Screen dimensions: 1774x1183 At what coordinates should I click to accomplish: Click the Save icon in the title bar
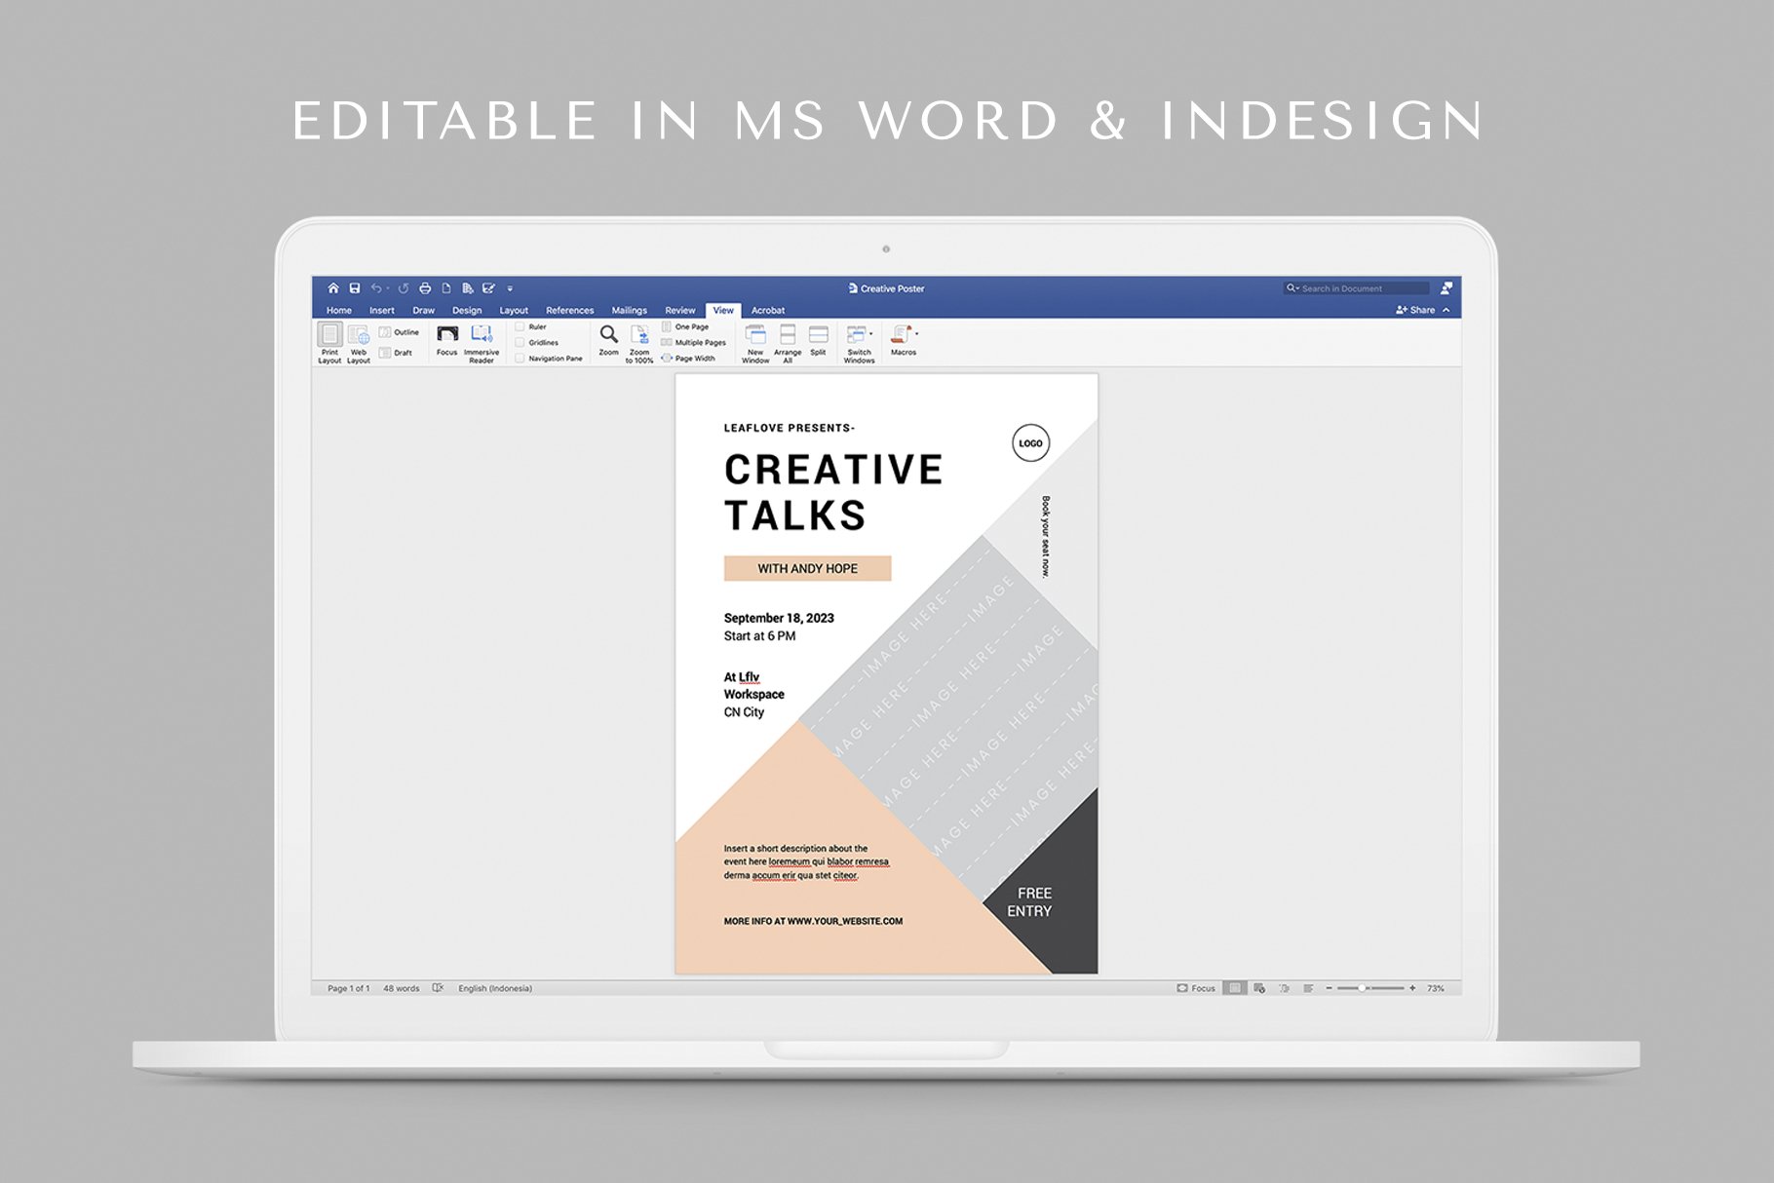pyautogui.click(x=355, y=288)
